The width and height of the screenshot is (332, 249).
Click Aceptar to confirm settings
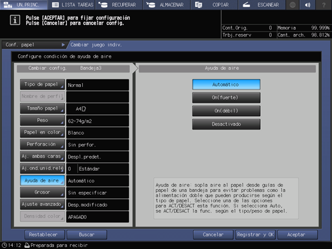pos(297,235)
